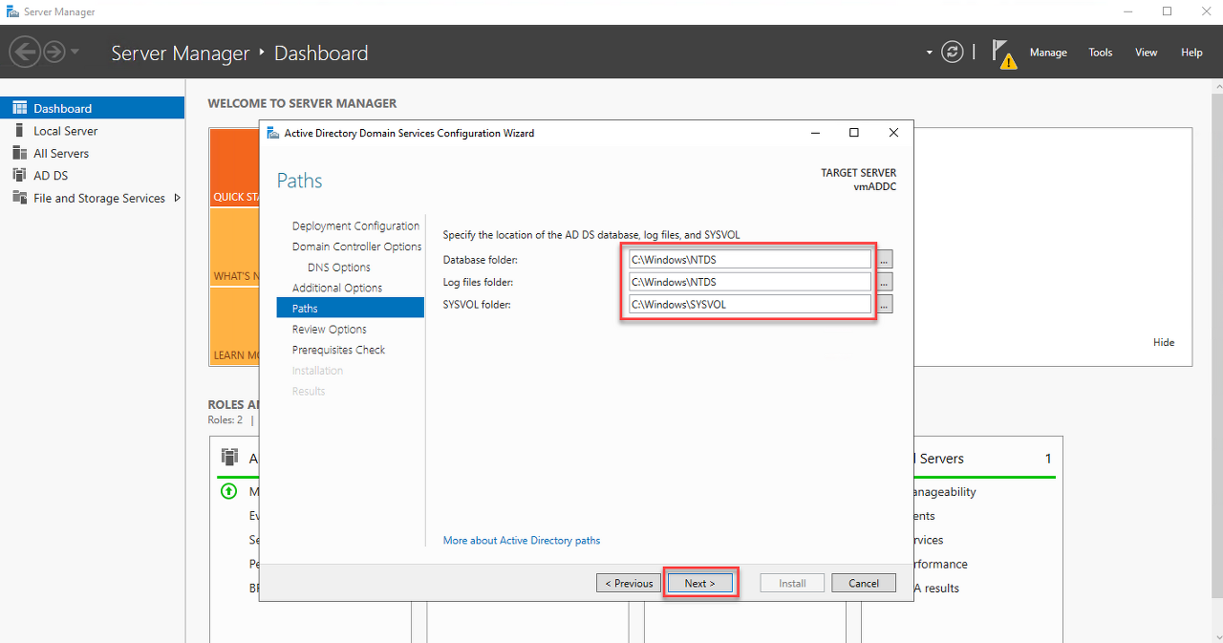Open dropdown arrow beside refresh icon
Image resolution: width=1223 pixels, height=643 pixels.
pos(929,53)
